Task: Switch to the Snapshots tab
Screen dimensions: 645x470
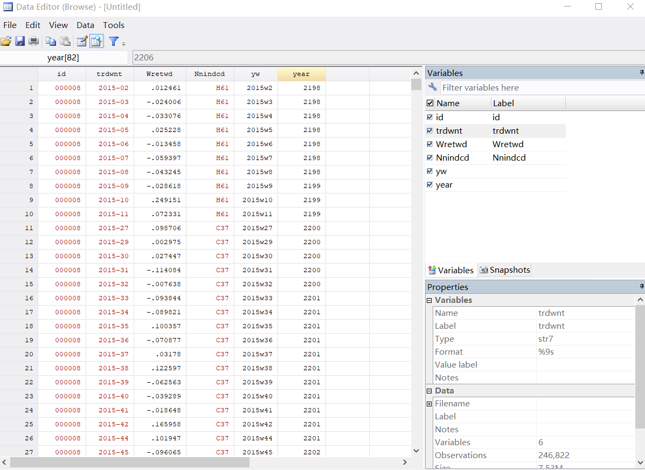Action: (505, 270)
